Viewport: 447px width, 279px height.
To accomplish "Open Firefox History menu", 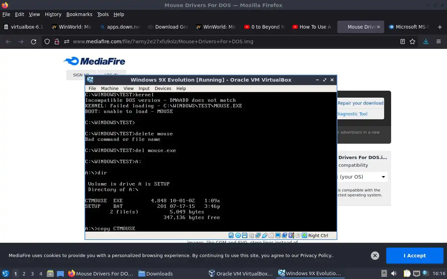I will pyautogui.click(x=53, y=14).
